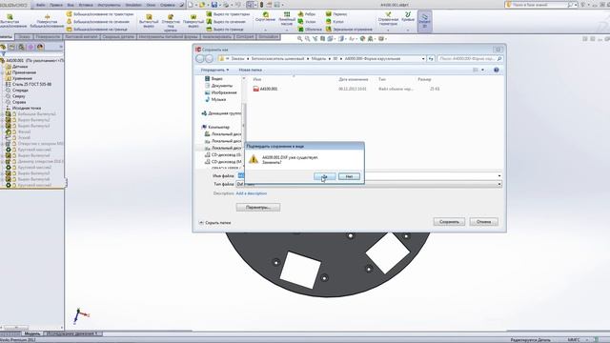Open the Кривые curves tool
This screenshot has width=610, height=343.
pos(408,17)
